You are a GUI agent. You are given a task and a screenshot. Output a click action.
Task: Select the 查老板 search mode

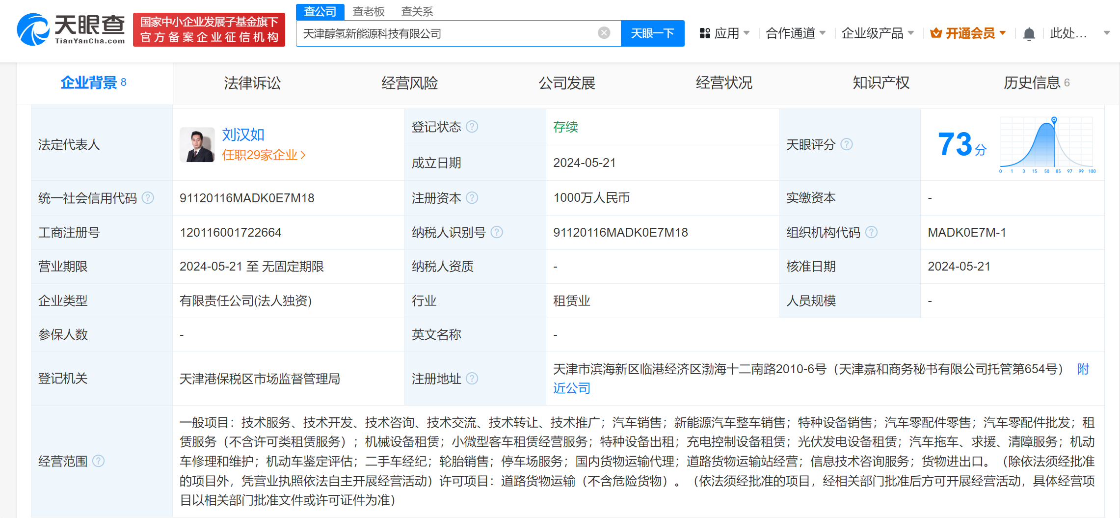tap(369, 11)
